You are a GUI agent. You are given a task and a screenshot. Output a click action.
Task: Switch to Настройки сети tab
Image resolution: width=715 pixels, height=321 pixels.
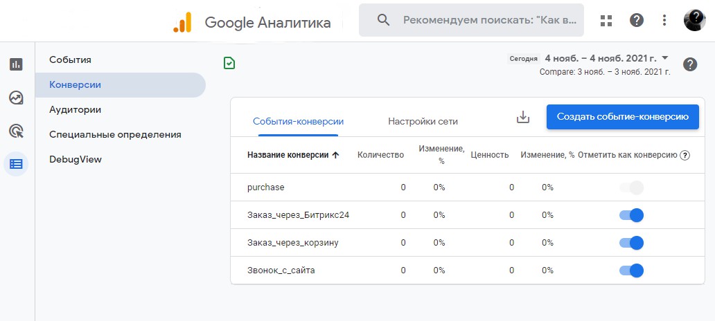423,121
